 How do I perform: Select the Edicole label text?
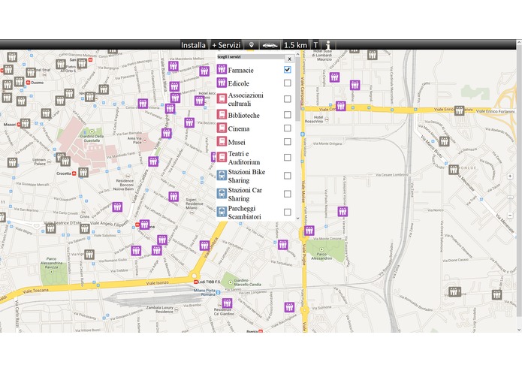pos(238,83)
